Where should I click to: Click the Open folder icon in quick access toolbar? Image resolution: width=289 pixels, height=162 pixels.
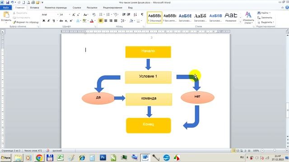pyautogui.click(x=37, y=2)
